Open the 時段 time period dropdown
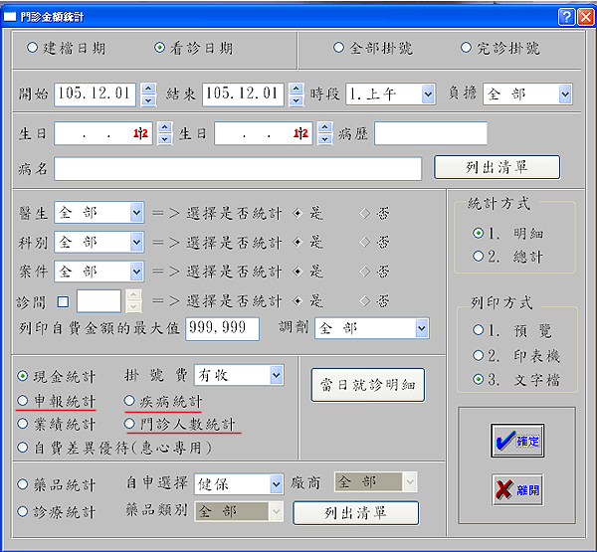 coord(427,94)
